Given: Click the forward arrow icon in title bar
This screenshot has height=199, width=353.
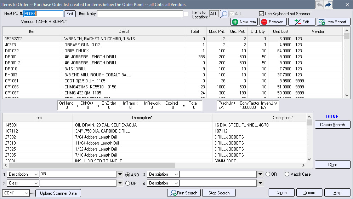Looking at the screenshot, I should [x=328, y=4].
